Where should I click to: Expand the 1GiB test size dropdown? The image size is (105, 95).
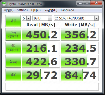[x=42, y=18]
